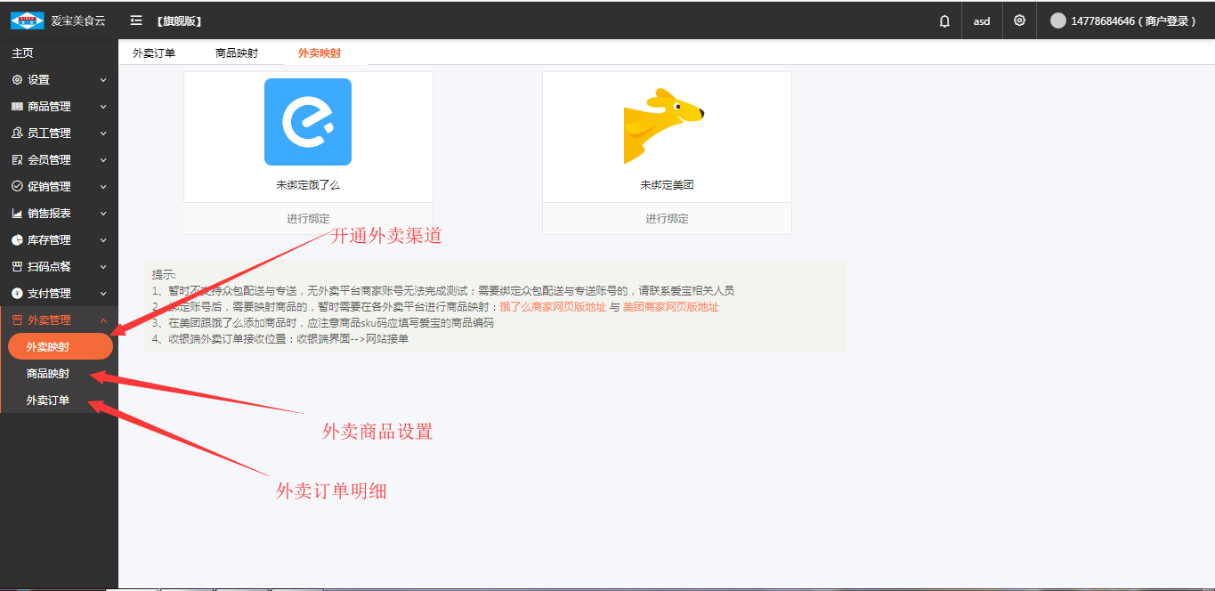
Task: Open the 饿了么商家网页版地址 link
Action: [553, 307]
